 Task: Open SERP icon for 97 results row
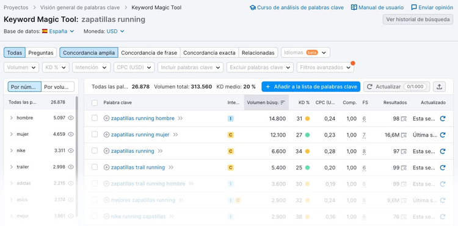point(404,152)
